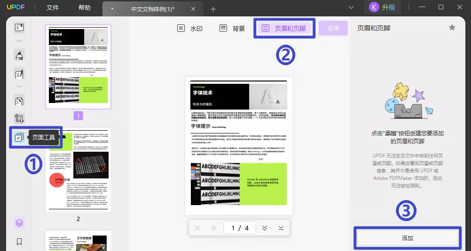Click the UPDF logo

click(x=16, y=7)
